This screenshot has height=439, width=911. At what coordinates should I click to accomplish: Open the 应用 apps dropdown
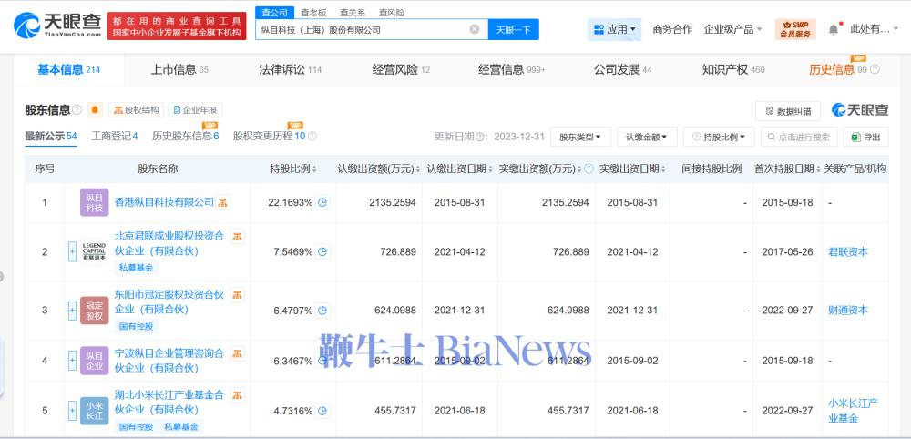[x=614, y=29]
